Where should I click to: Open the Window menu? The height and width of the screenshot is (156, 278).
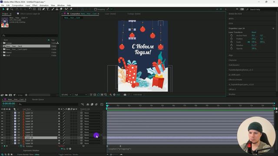61,5
